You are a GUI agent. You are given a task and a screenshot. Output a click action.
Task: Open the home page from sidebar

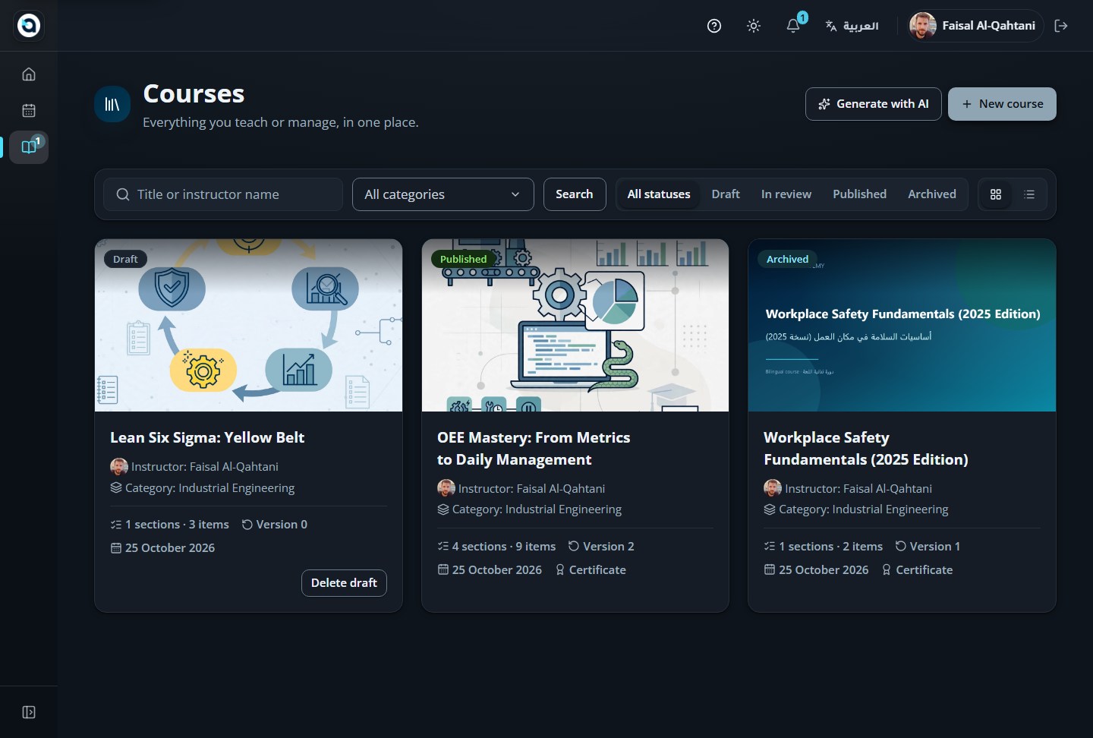pyautogui.click(x=29, y=74)
